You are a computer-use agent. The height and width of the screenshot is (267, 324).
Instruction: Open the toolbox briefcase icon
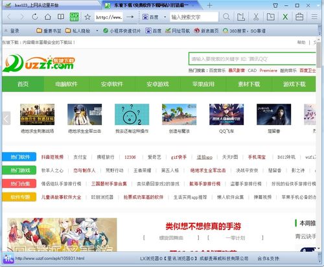click(299, 17)
